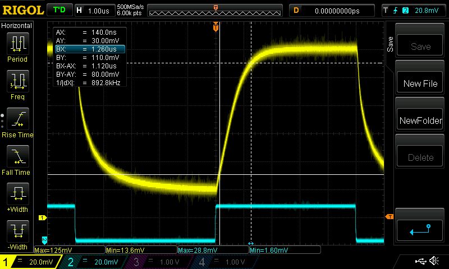Select the Freq measurement icon

(x=18, y=81)
